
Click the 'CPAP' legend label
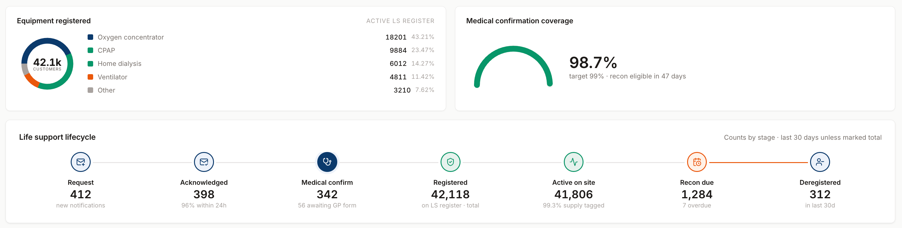[106, 51]
